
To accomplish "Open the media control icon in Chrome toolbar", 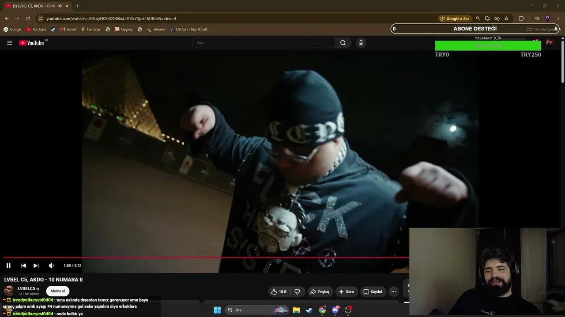I will (x=537, y=18).
